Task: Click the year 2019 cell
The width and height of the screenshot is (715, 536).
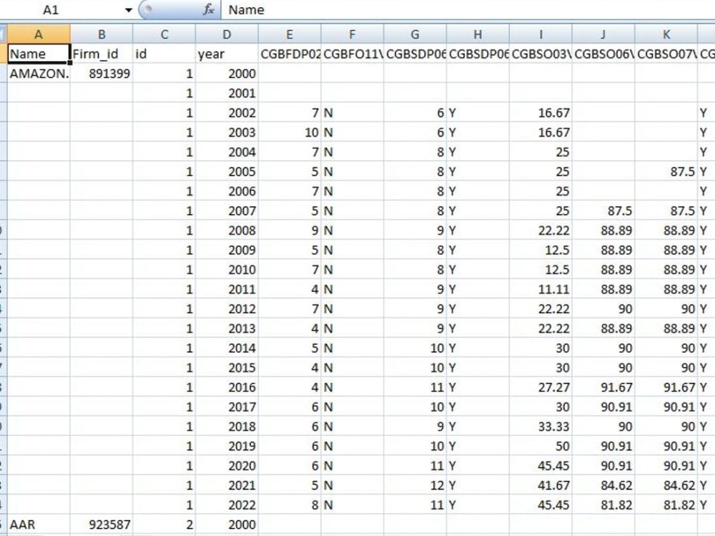Action: (x=227, y=446)
